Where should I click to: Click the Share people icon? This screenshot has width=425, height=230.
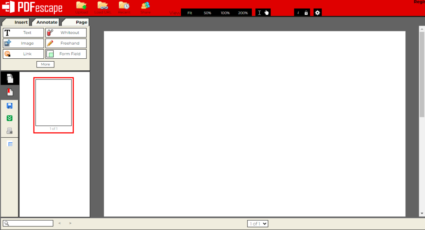tap(145, 6)
